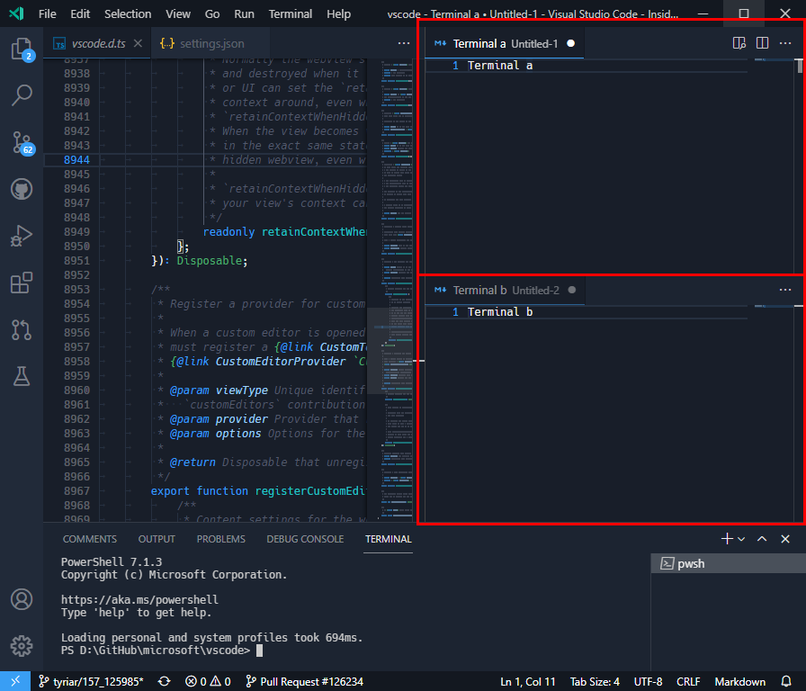Click the unsaved dot on Terminal b tab
This screenshot has height=691, width=806.
point(571,290)
